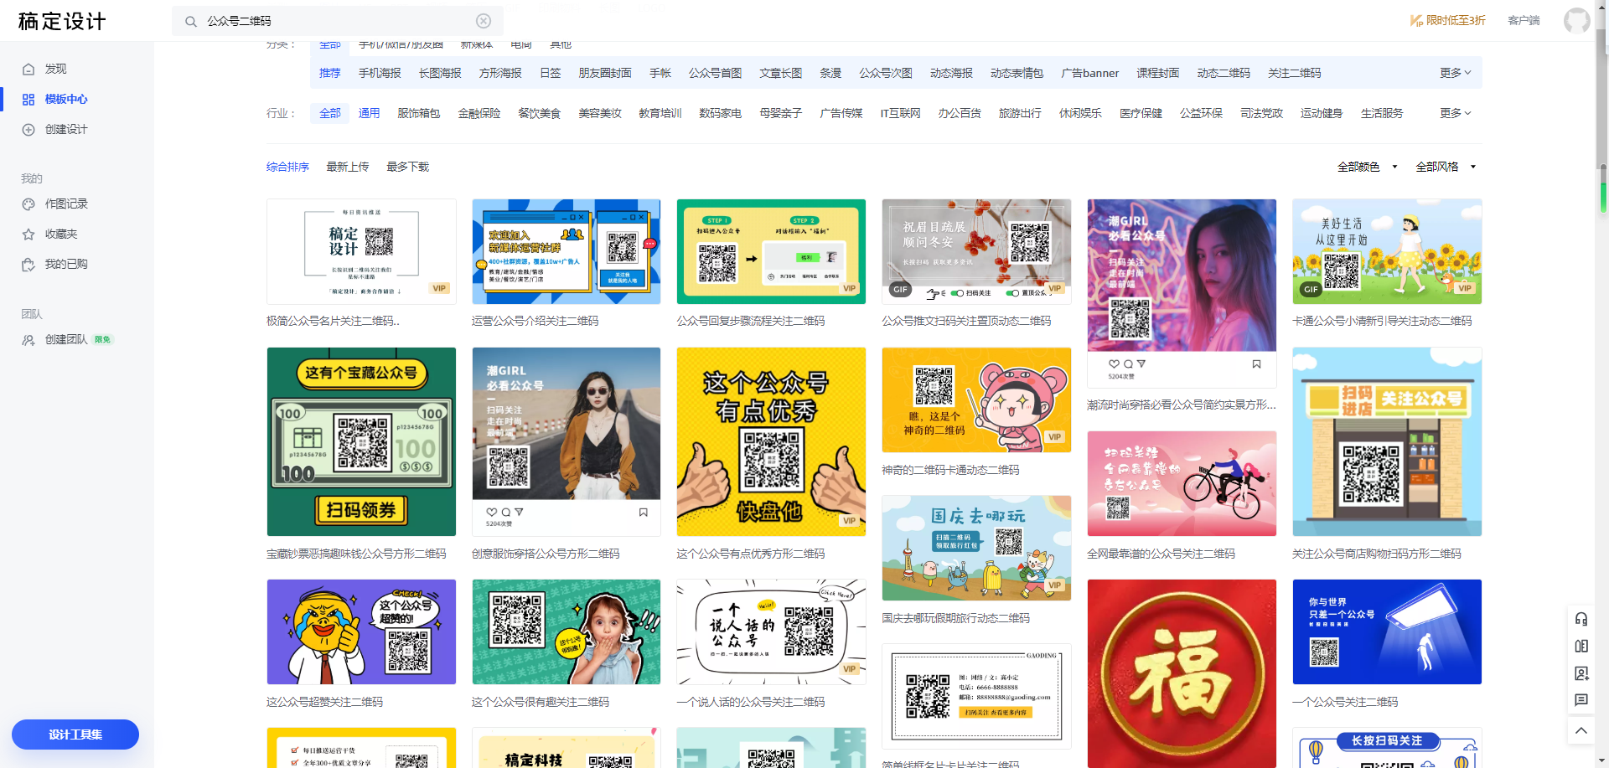
Task: Open the 全网最靠谱的公众号 template thumbnail
Action: [1182, 483]
